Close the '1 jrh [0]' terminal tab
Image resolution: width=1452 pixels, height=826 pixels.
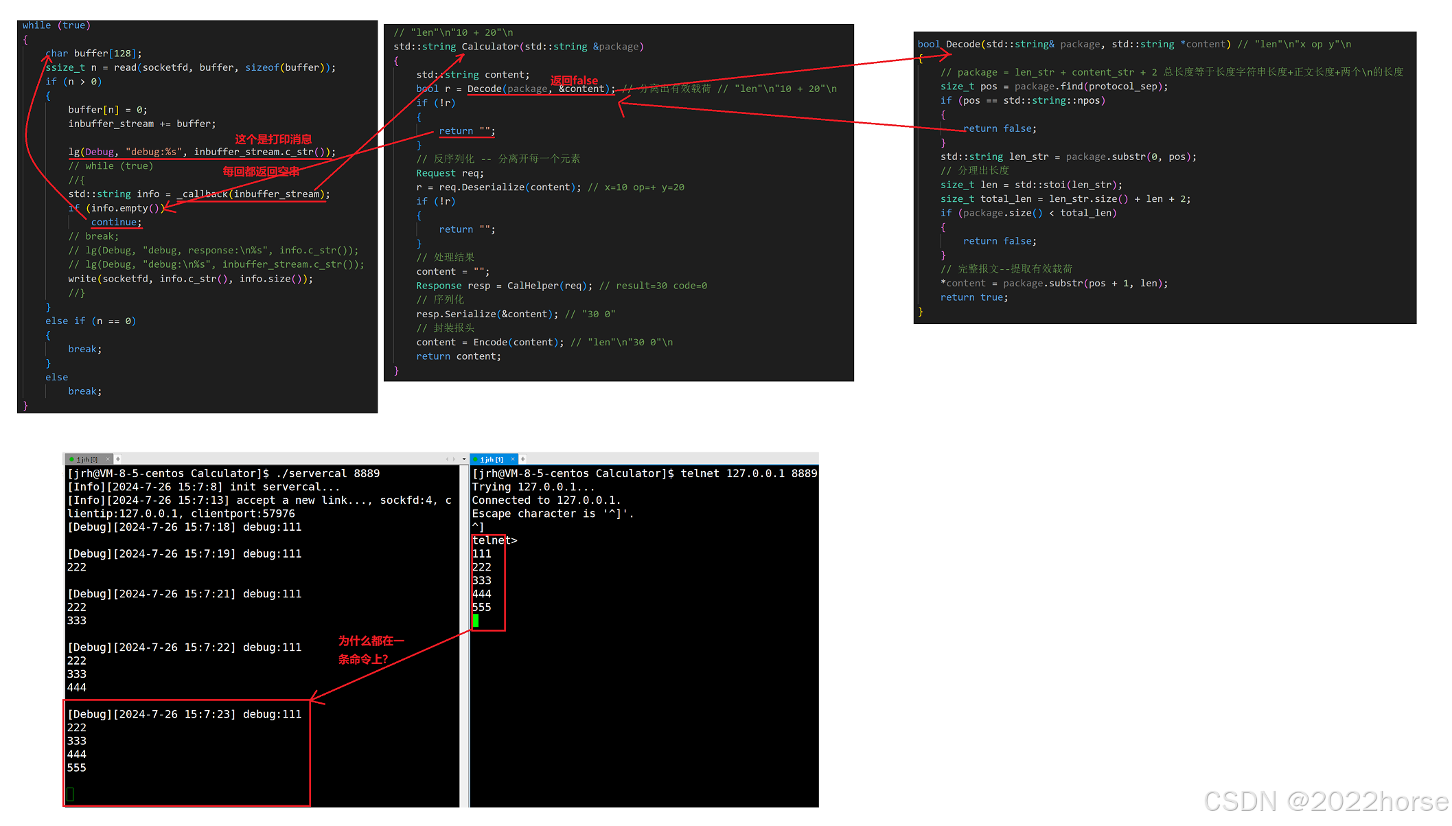click(108, 459)
